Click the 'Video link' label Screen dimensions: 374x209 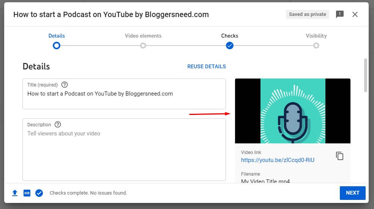tap(251, 152)
